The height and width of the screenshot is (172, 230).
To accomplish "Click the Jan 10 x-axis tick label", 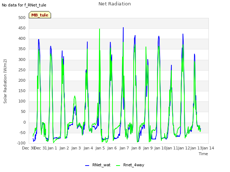I will 160,148.
